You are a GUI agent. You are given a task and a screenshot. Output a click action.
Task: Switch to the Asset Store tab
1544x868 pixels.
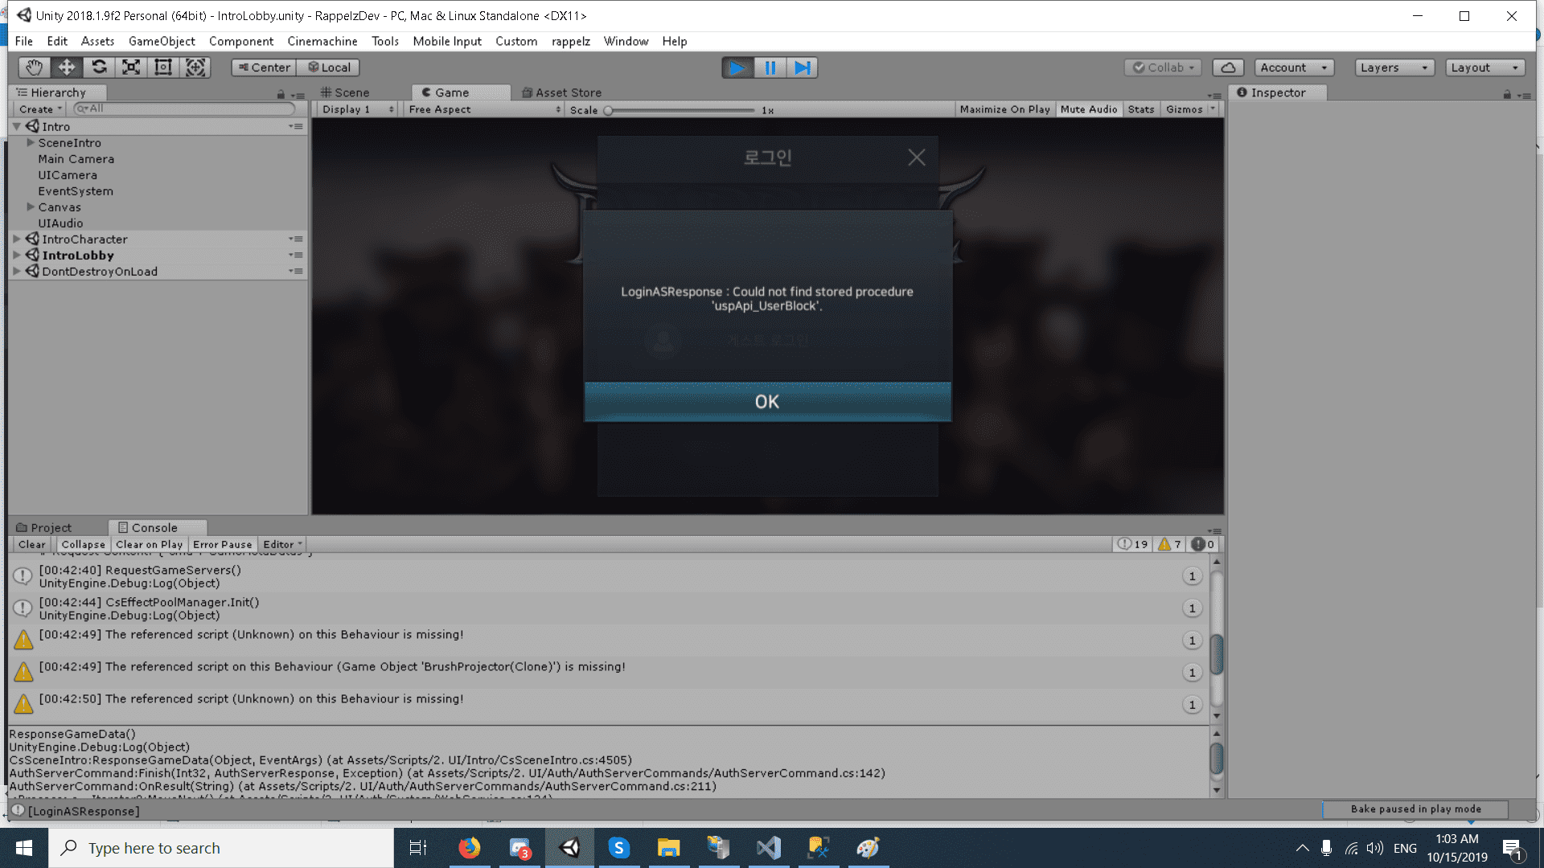point(562,92)
